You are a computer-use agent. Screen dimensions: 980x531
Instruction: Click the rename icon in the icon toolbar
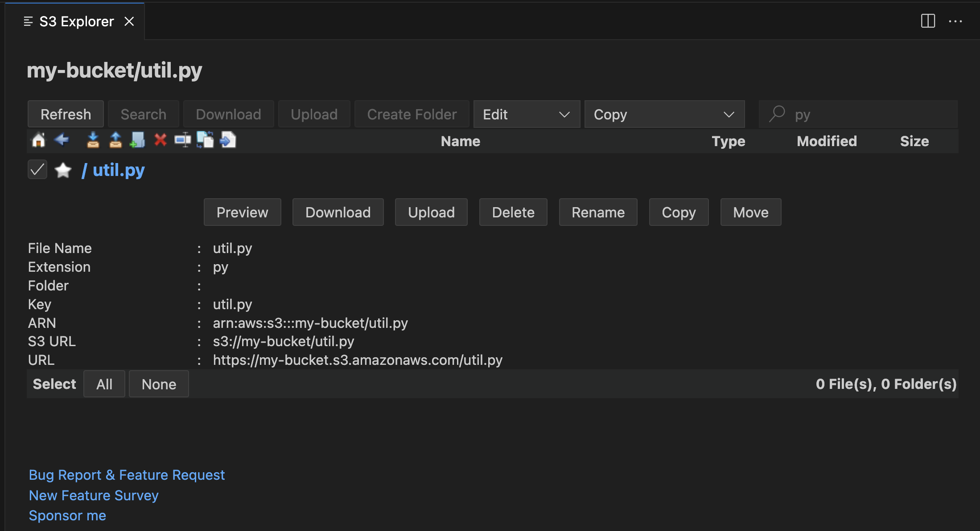tap(182, 140)
